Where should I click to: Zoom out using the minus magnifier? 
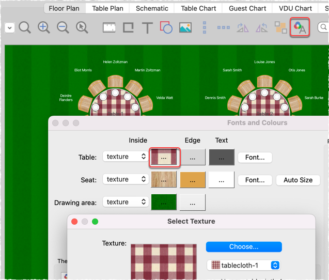tap(63, 27)
